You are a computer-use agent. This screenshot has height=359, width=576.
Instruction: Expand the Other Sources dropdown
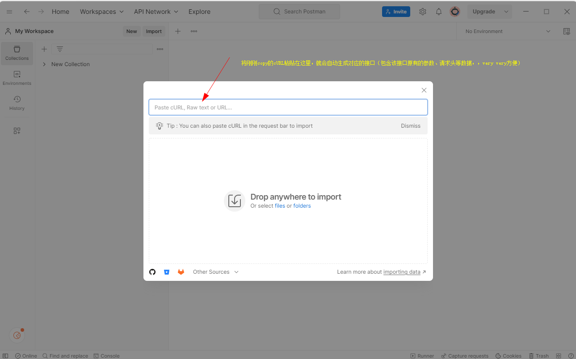(216, 272)
